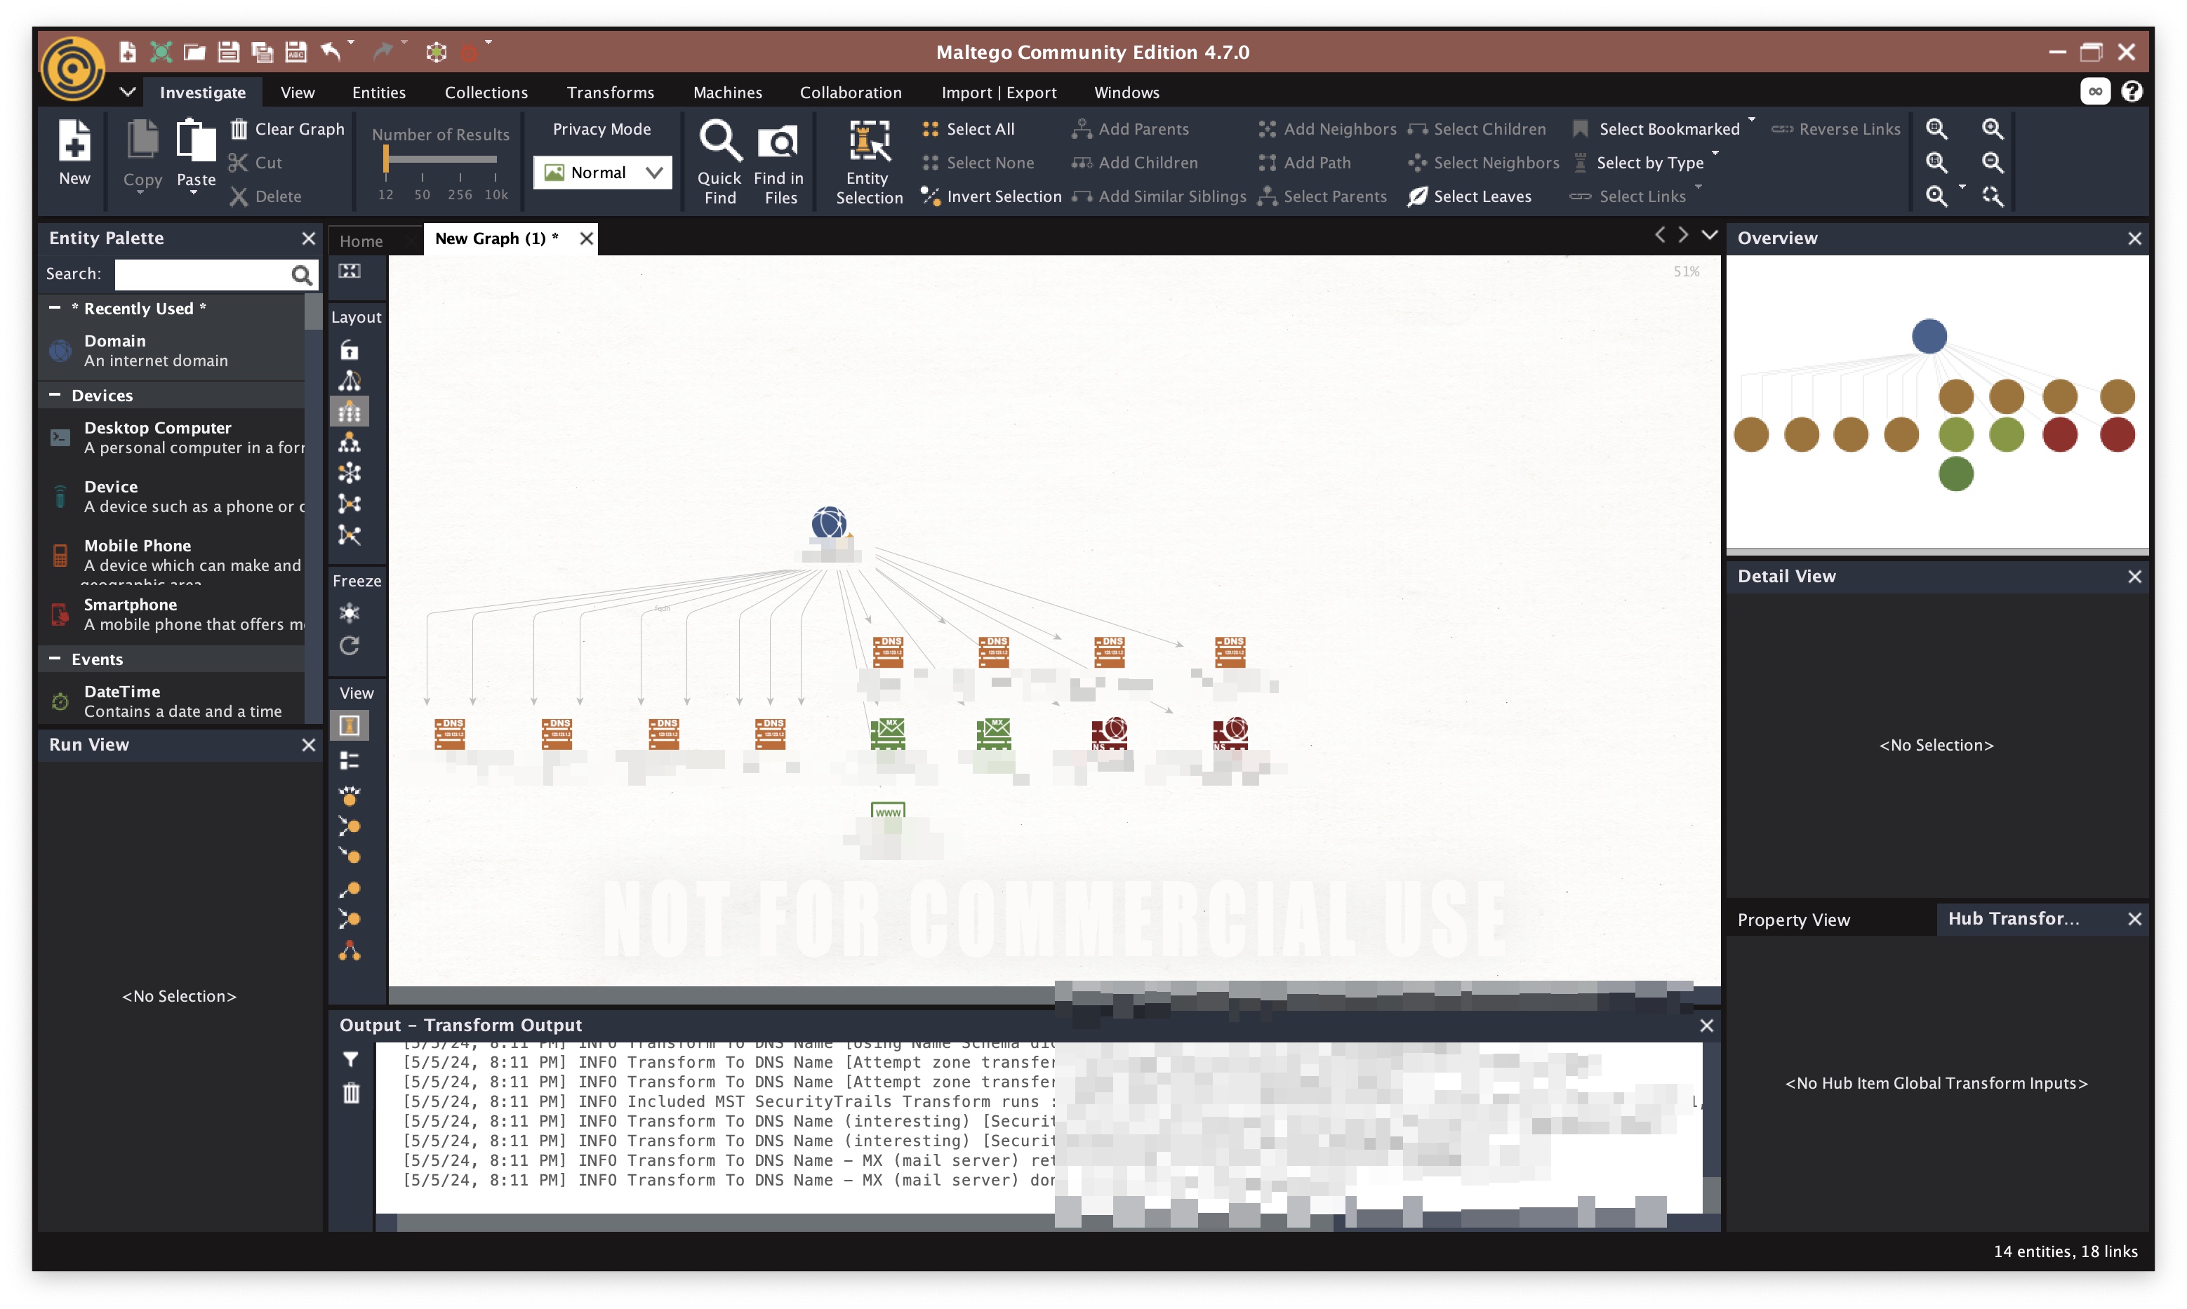Viewport: 2187px width, 1309px height.
Task: Collapse the Recently Used palette section
Action: [55, 308]
